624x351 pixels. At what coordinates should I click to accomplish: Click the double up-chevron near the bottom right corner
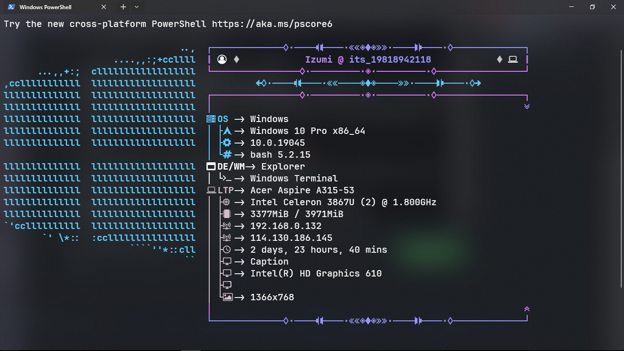[x=527, y=308]
